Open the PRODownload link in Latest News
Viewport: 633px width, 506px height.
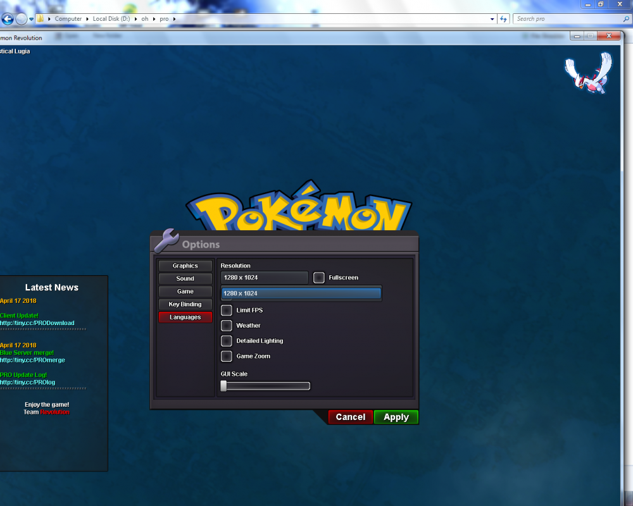tap(38, 323)
